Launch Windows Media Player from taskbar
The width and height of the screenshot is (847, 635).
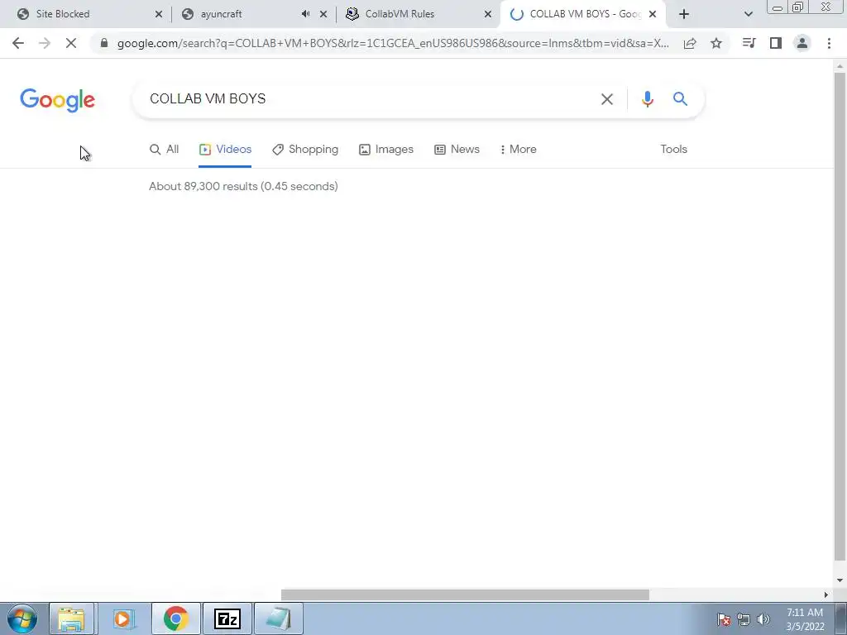click(x=122, y=618)
